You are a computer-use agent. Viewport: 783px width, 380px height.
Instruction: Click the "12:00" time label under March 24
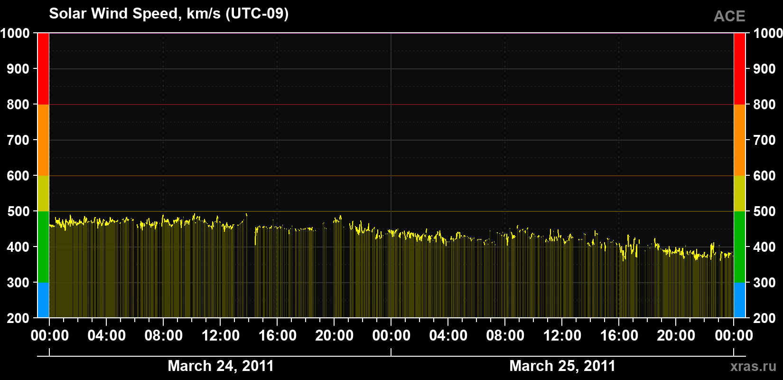tap(221, 336)
